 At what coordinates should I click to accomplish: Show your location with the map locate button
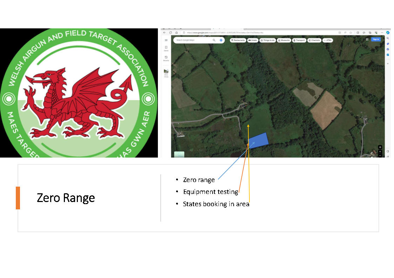pos(380,147)
